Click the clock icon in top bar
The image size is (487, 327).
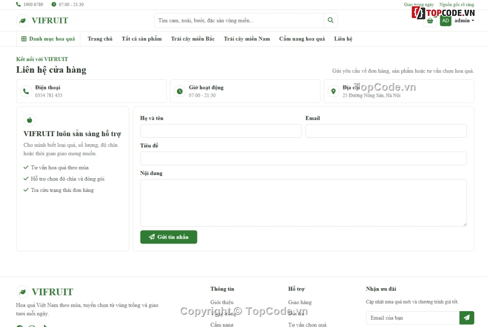pos(54,4)
